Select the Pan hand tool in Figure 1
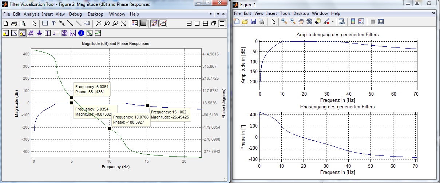This screenshot has width=440, height=183. [301, 22]
